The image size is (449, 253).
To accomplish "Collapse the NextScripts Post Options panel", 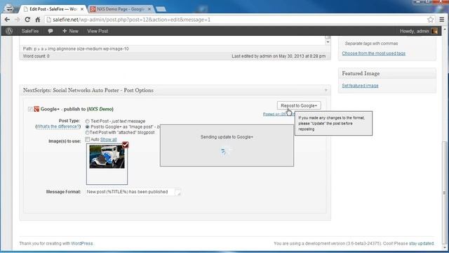I will 326,91.
